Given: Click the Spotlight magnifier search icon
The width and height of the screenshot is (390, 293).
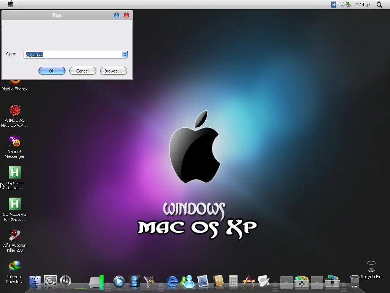Looking at the screenshot, I should tap(379, 5).
